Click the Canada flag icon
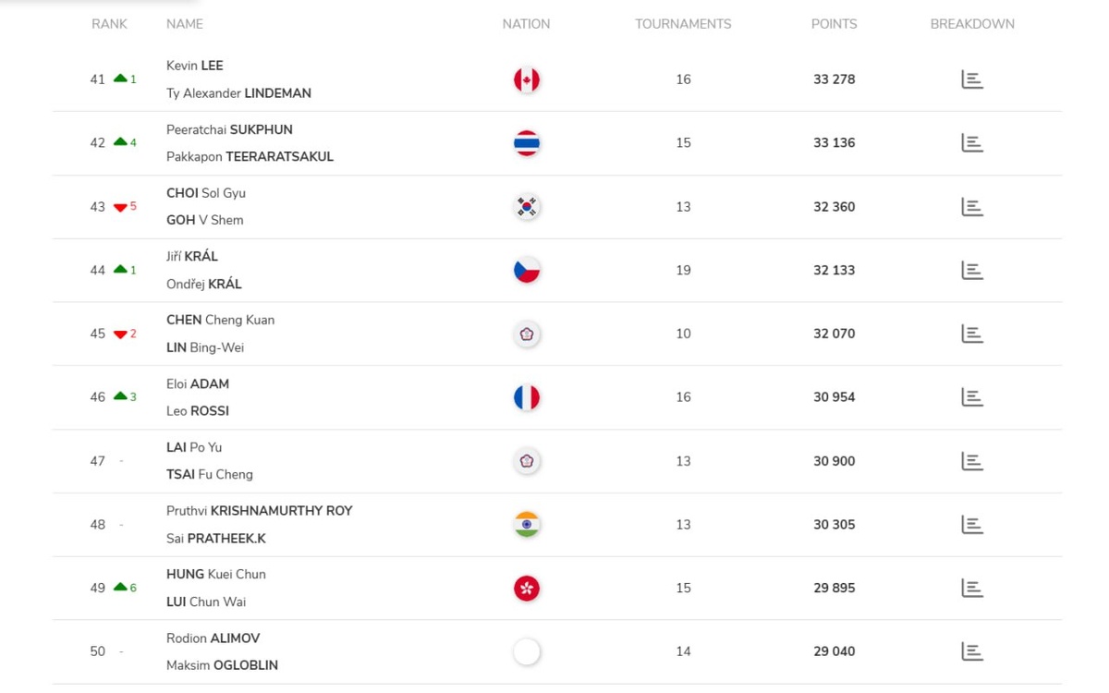Viewport: 1109px width, 693px height. pos(527,80)
